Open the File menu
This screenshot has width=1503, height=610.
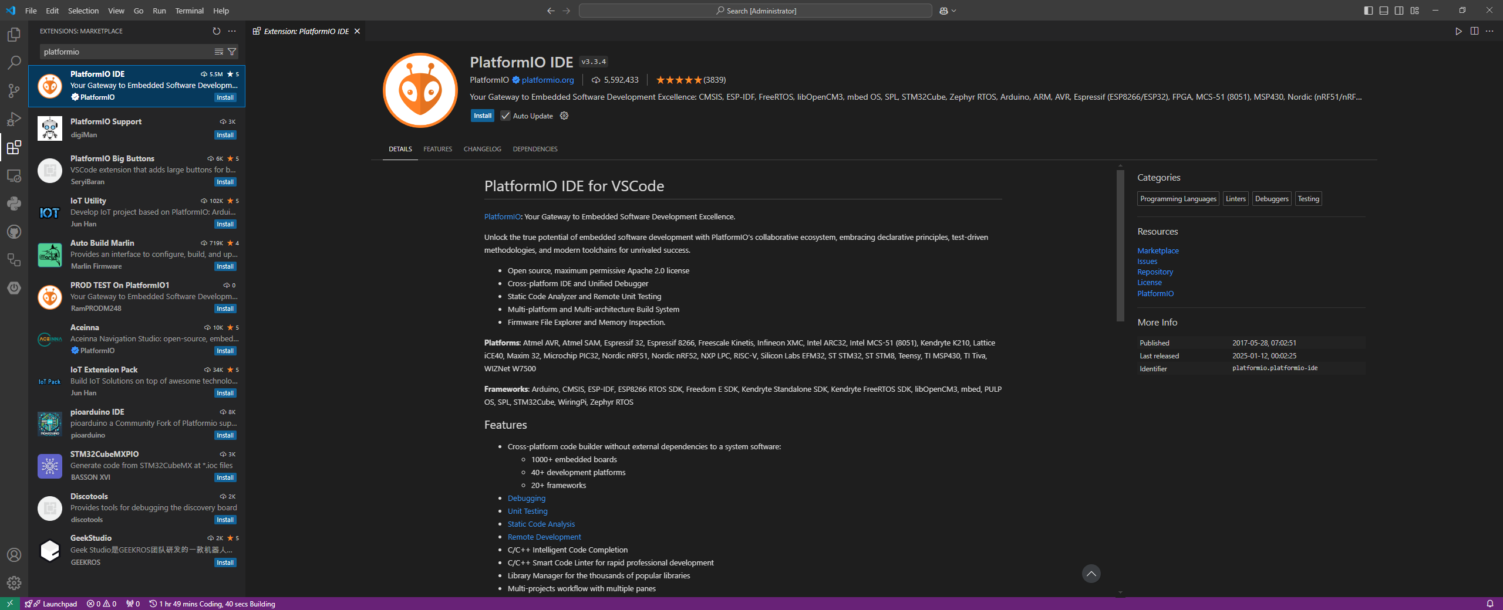pyautogui.click(x=31, y=11)
